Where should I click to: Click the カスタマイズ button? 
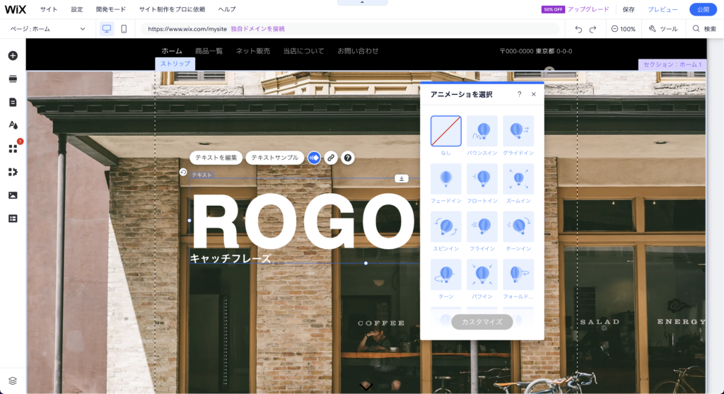482,322
